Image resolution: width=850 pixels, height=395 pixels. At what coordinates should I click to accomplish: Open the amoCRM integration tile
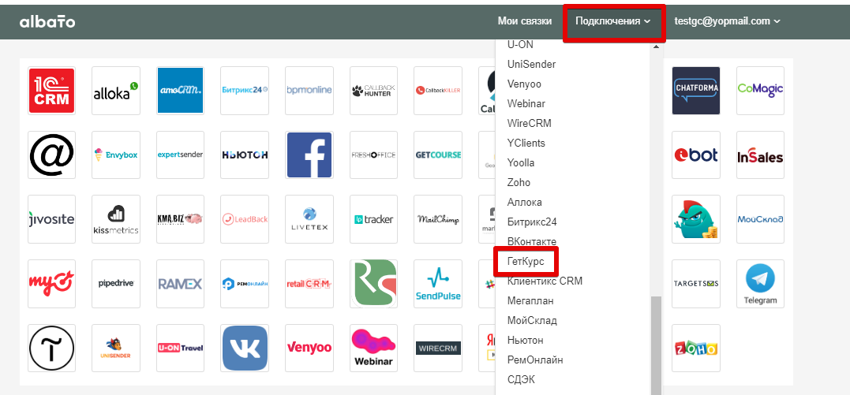pos(181,91)
